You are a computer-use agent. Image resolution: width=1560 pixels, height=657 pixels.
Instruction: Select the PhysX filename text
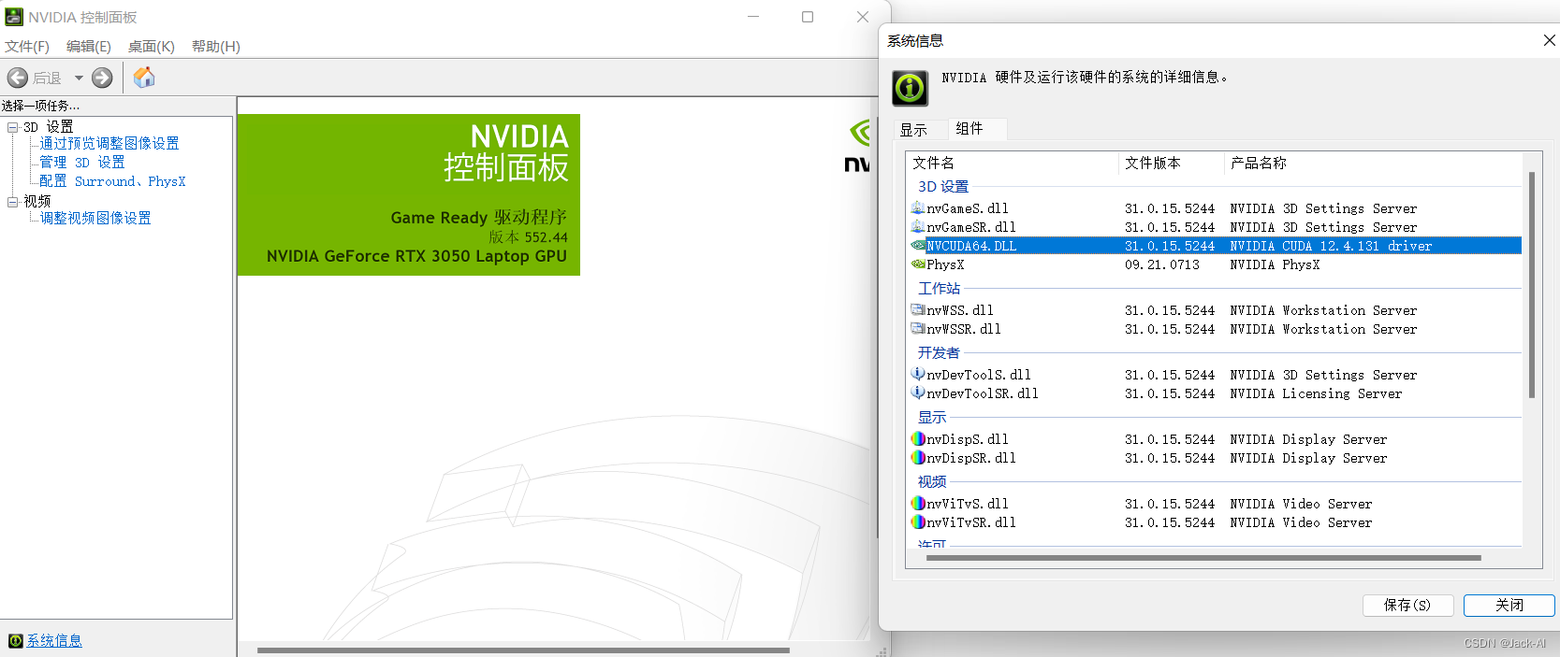[945, 264]
